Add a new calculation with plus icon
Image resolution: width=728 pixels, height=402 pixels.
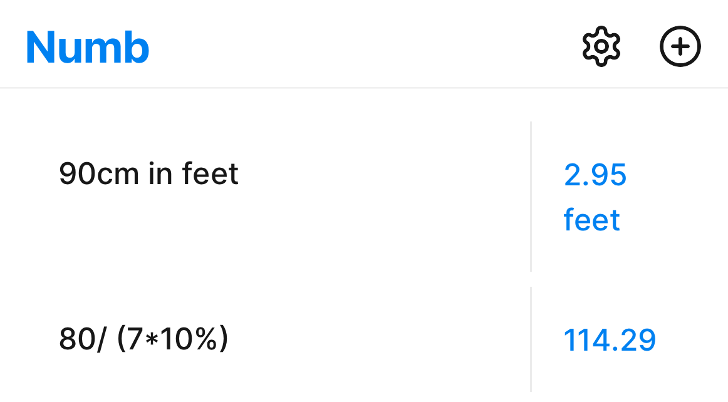pos(680,46)
